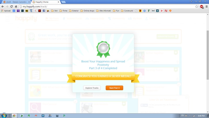Open the green F bookmark icon
This screenshot has width=209, height=118.
point(149,11)
